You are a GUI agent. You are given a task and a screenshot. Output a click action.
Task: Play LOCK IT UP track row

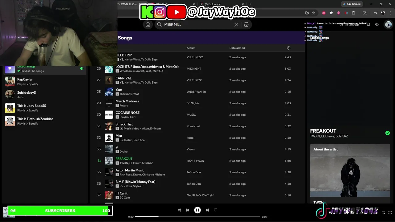coord(197,68)
